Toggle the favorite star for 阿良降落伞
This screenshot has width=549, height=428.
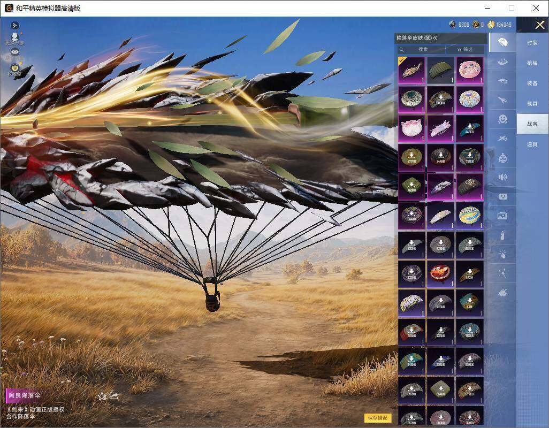tap(102, 396)
